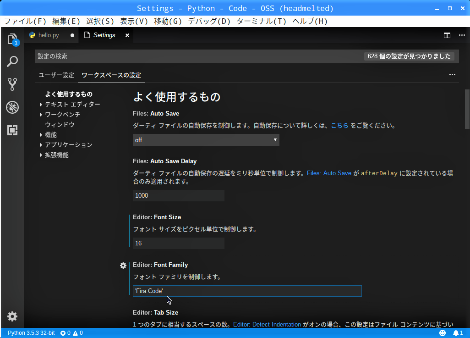Screen dimensions: 470x338
Task: Click the feedback smiley in status bar
Action: (443, 333)
